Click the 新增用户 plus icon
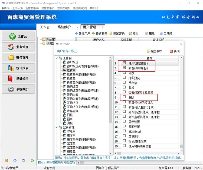203x170 pixels. pyautogui.click(x=76, y=33)
